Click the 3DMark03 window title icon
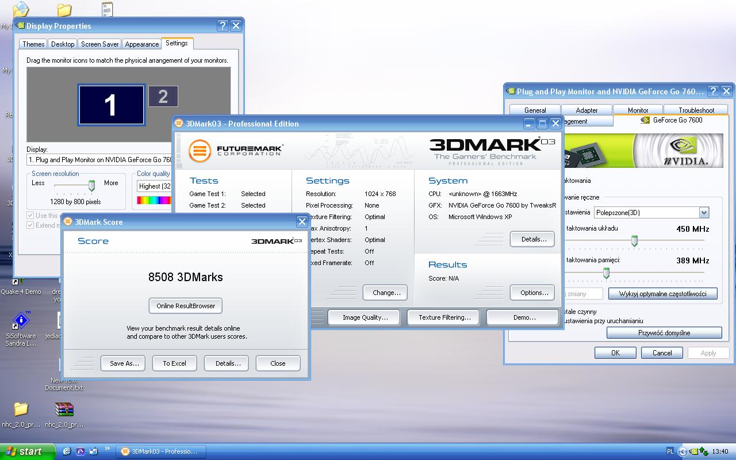This screenshot has height=460, width=736. coord(179,124)
